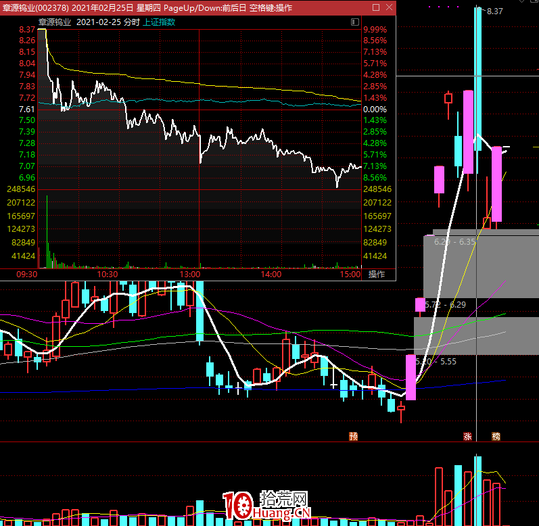Viewport: 539px width, 526px height.
Task: Click the 6.96 price label on left axis
Action: click(x=27, y=178)
